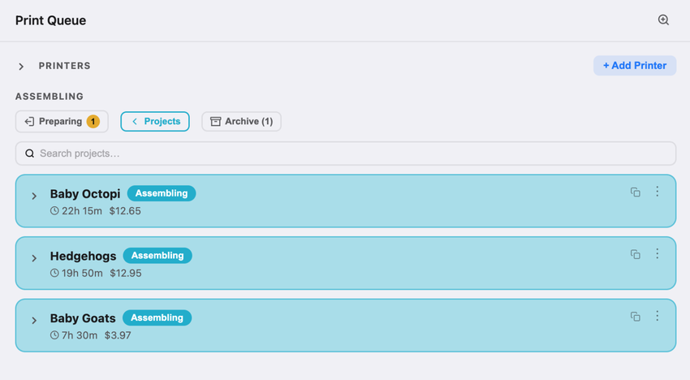
Task: Duplicate the Baby Octopi project
Action: coord(635,192)
